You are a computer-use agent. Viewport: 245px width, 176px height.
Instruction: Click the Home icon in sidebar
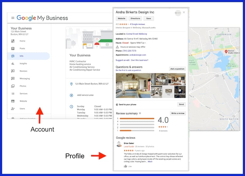[x=13, y=41]
